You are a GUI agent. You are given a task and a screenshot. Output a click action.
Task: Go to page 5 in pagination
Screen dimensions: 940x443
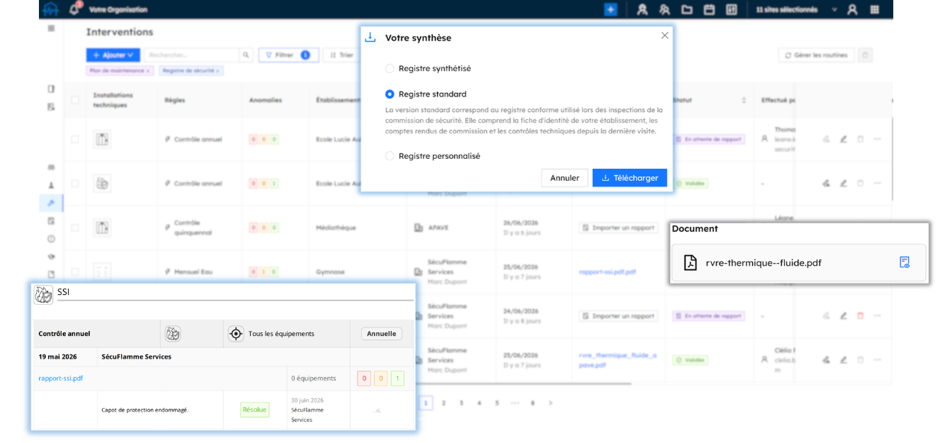pos(497,403)
